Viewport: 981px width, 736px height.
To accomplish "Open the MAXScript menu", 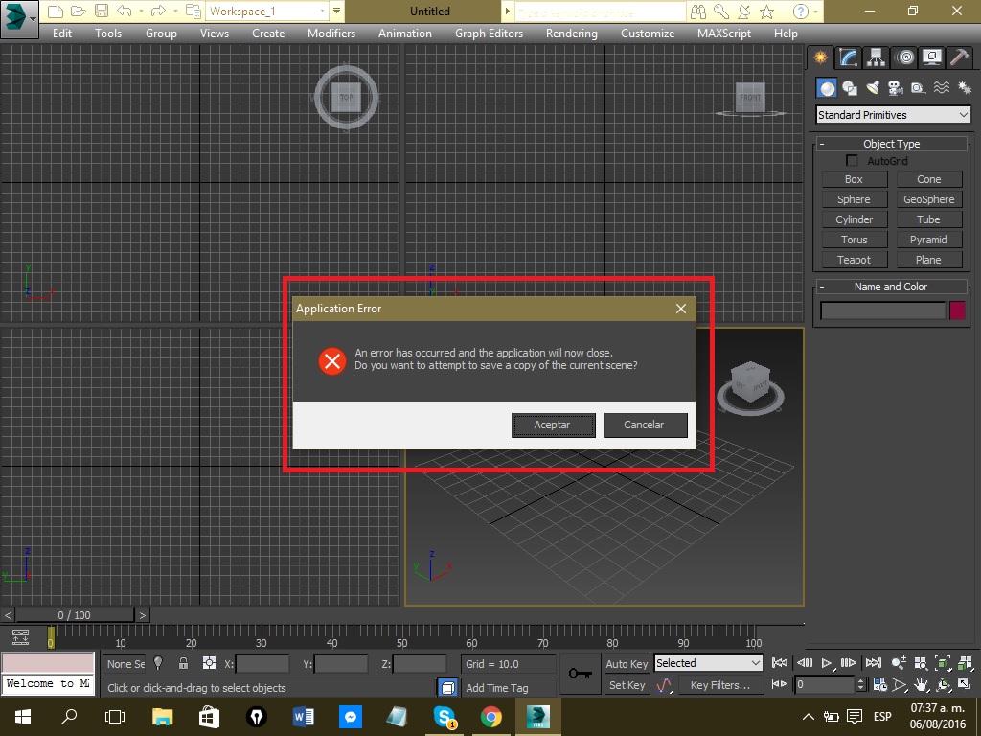I will pyautogui.click(x=724, y=34).
